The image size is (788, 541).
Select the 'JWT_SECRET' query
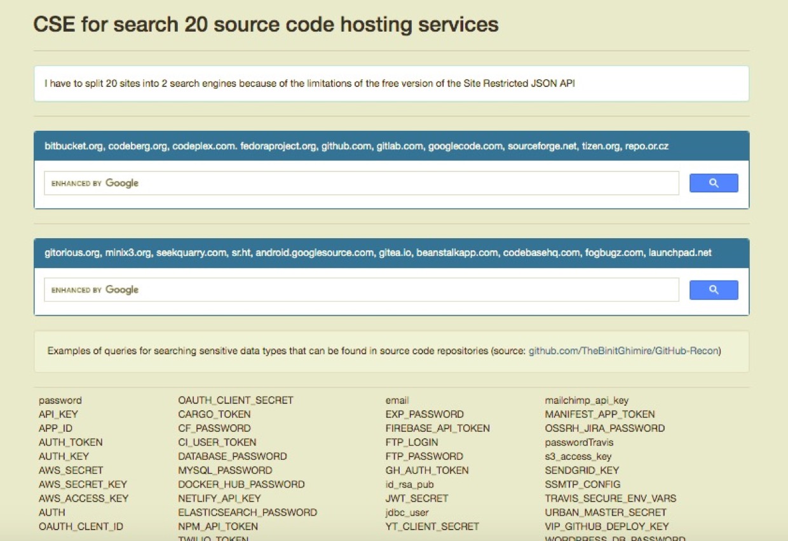click(x=417, y=498)
